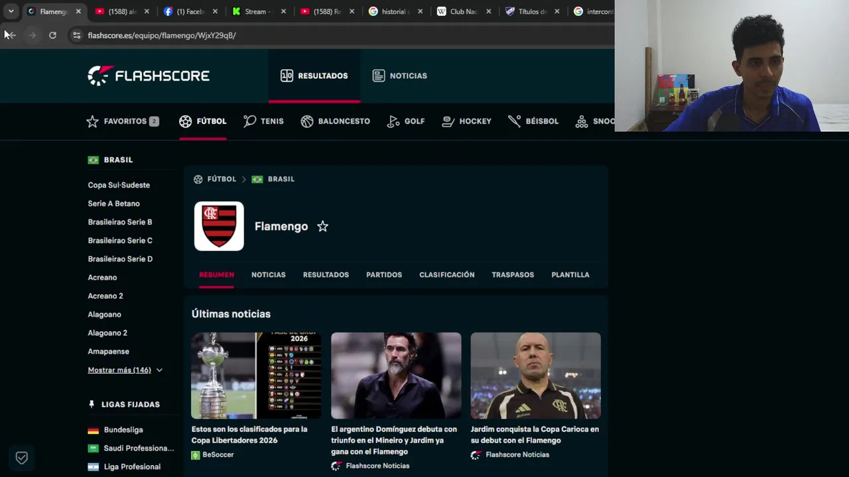849x477 pixels.
Task: Close the Flamengo browser tab
Action: pos(78,11)
